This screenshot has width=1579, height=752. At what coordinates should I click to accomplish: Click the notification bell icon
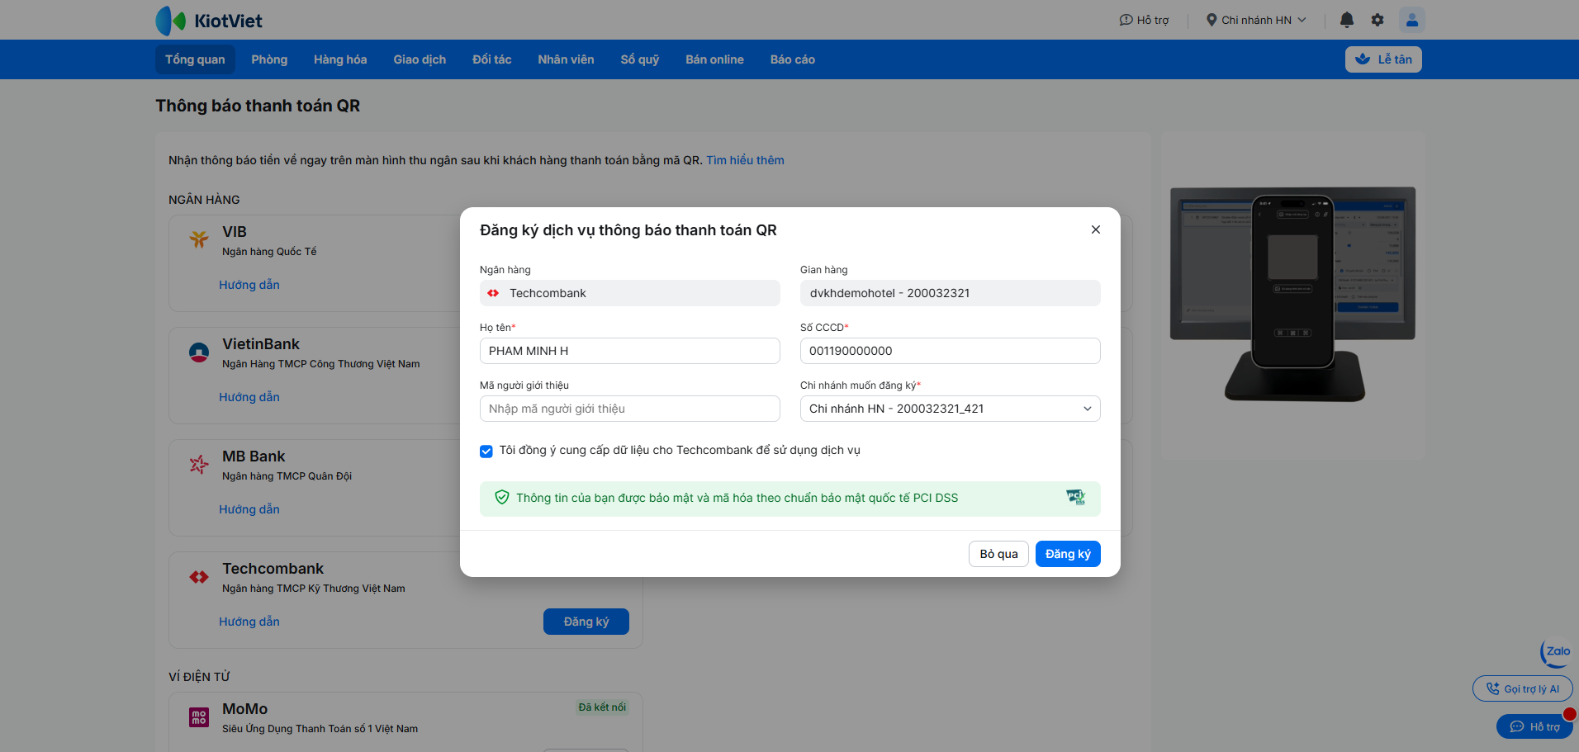[x=1347, y=20]
